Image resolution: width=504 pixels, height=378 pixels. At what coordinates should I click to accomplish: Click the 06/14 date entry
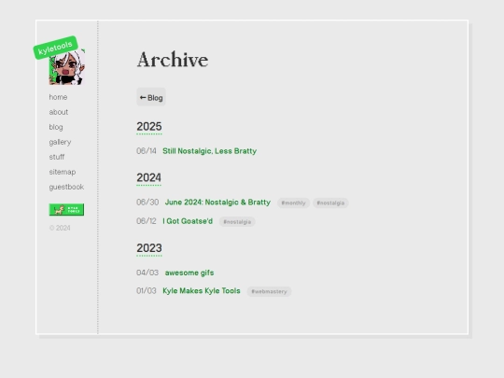tap(147, 151)
